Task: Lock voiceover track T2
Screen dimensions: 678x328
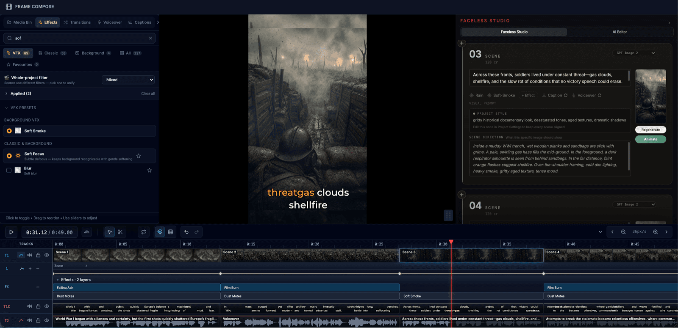Action: (x=38, y=320)
